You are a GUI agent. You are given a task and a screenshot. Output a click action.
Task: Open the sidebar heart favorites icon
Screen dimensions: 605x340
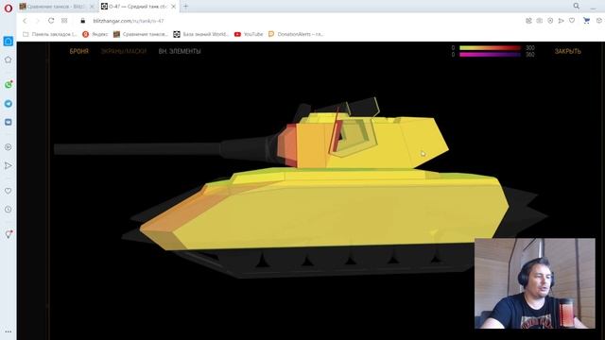point(9,191)
